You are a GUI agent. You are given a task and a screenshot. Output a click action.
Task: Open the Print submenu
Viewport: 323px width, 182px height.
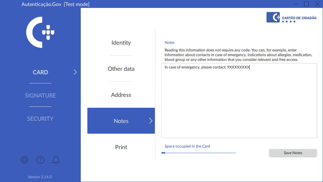click(x=121, y=147)
